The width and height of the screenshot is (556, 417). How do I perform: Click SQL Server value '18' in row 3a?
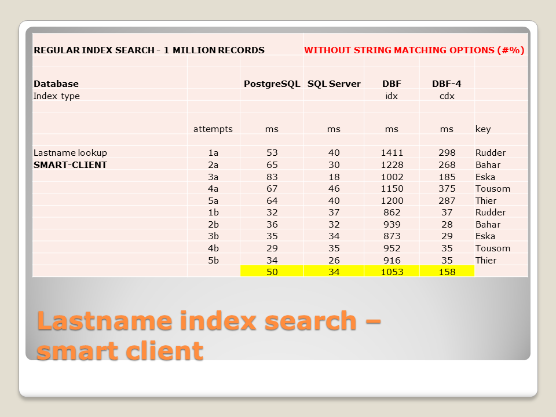pos(334,177)
